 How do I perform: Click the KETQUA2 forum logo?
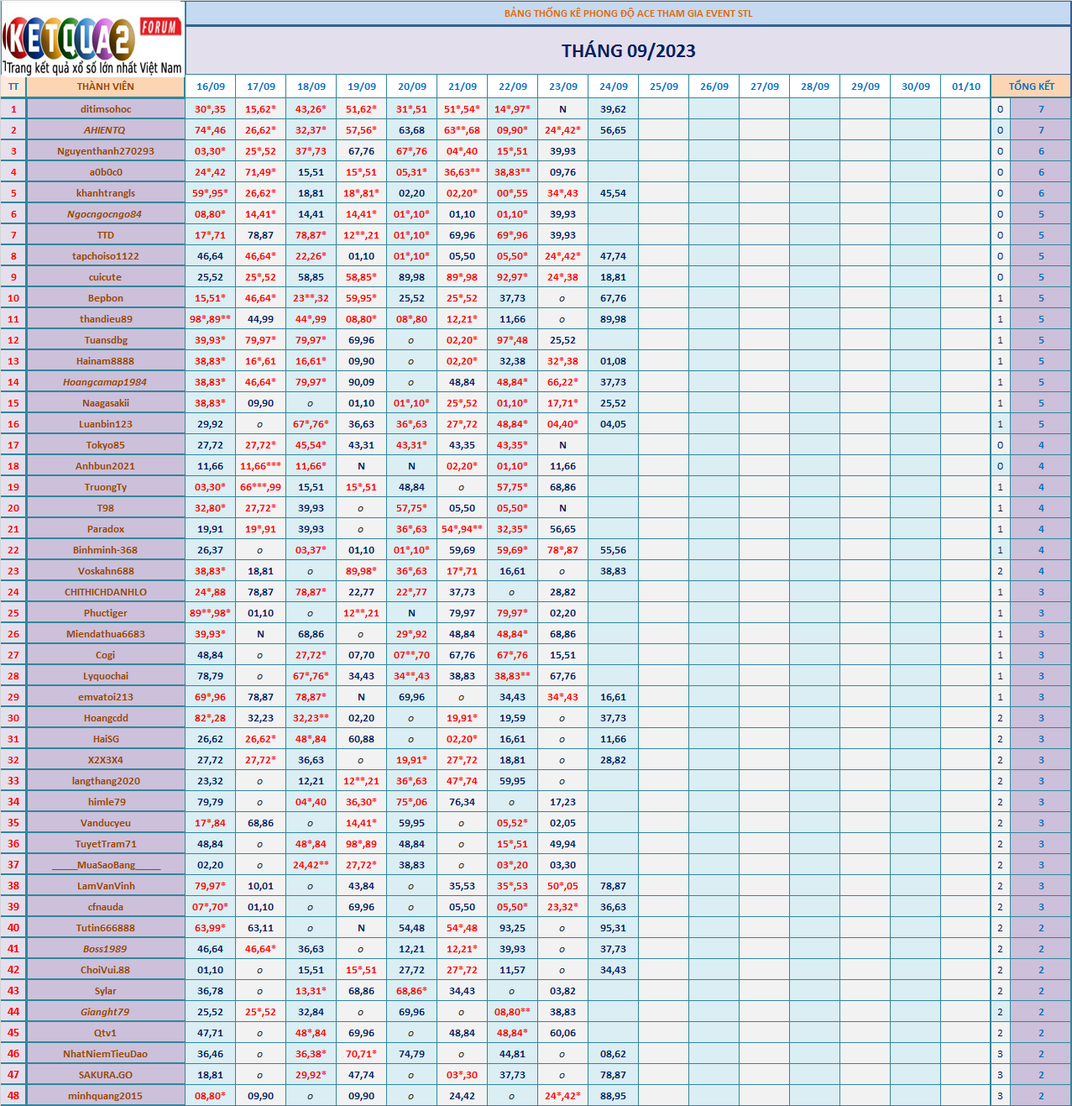(92, 39)
